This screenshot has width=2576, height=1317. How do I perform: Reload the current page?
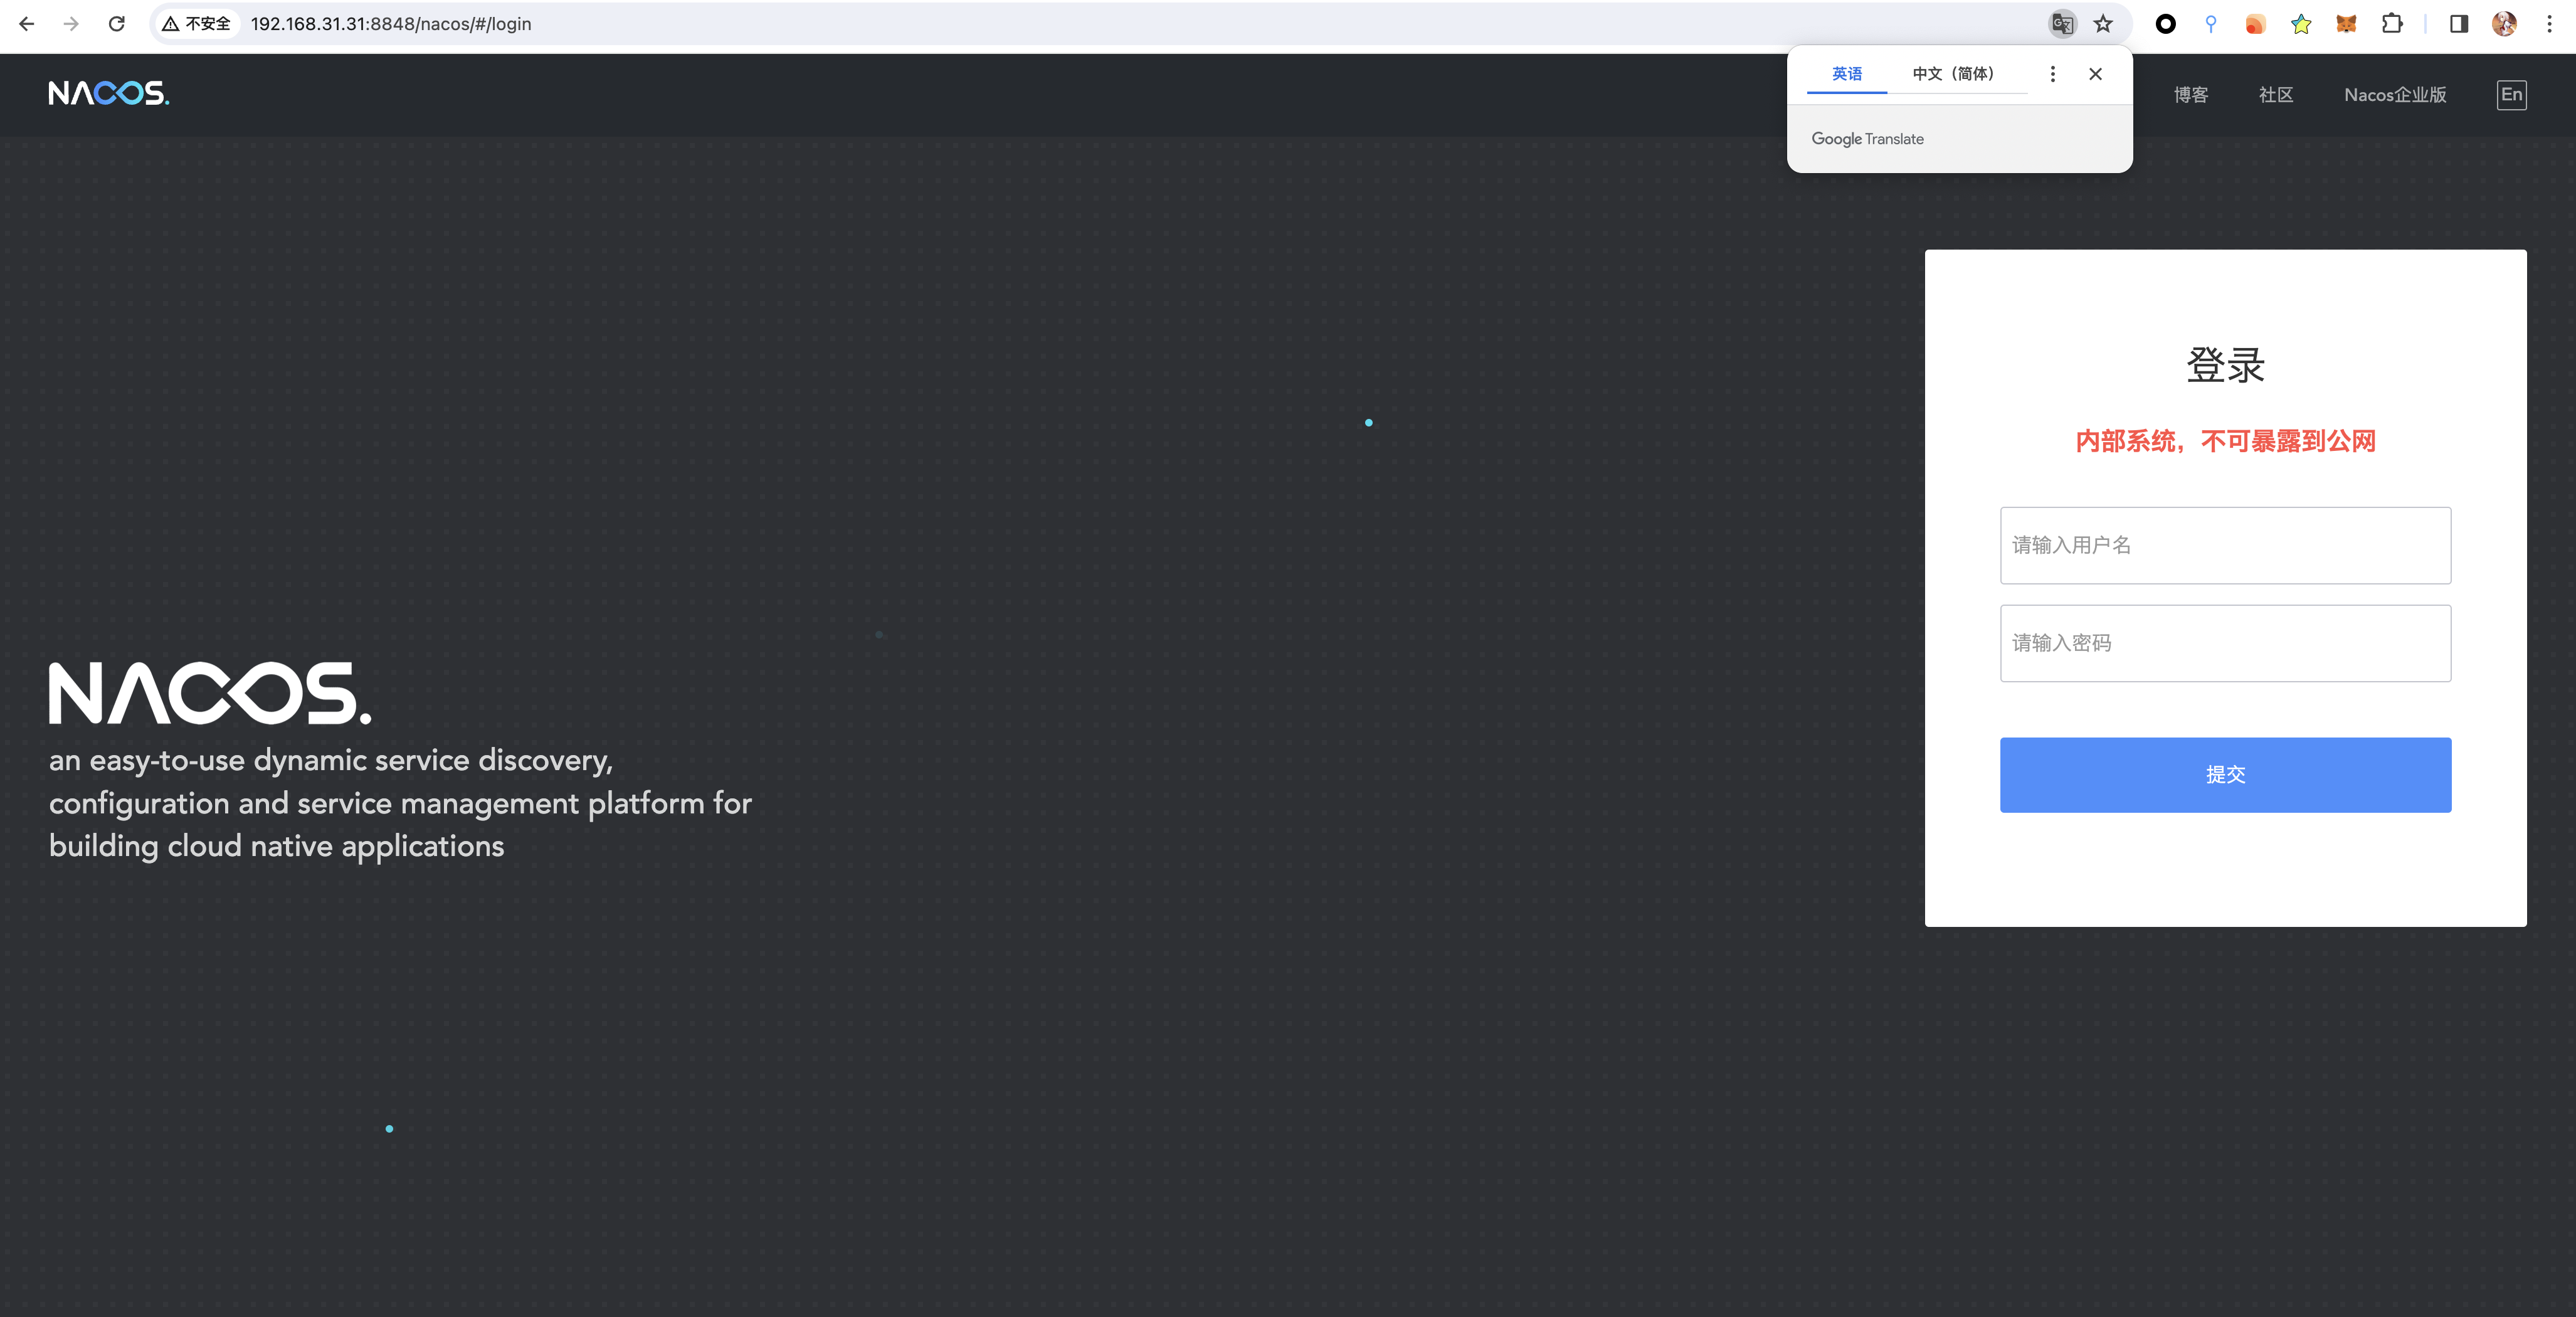[x=117, y=24]
